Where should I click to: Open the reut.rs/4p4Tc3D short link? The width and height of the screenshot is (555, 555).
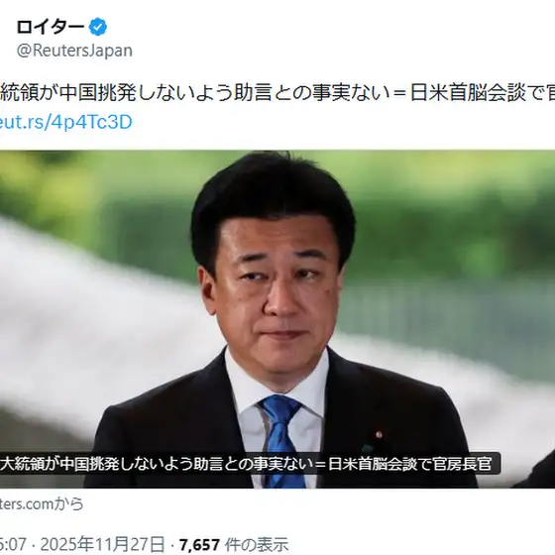65,122
